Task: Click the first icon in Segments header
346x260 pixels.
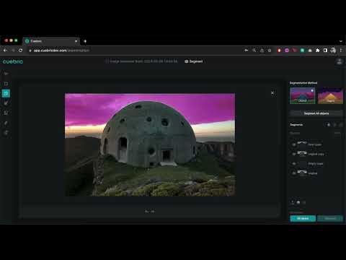Action: pyautogui.click(x=329, y=125)
